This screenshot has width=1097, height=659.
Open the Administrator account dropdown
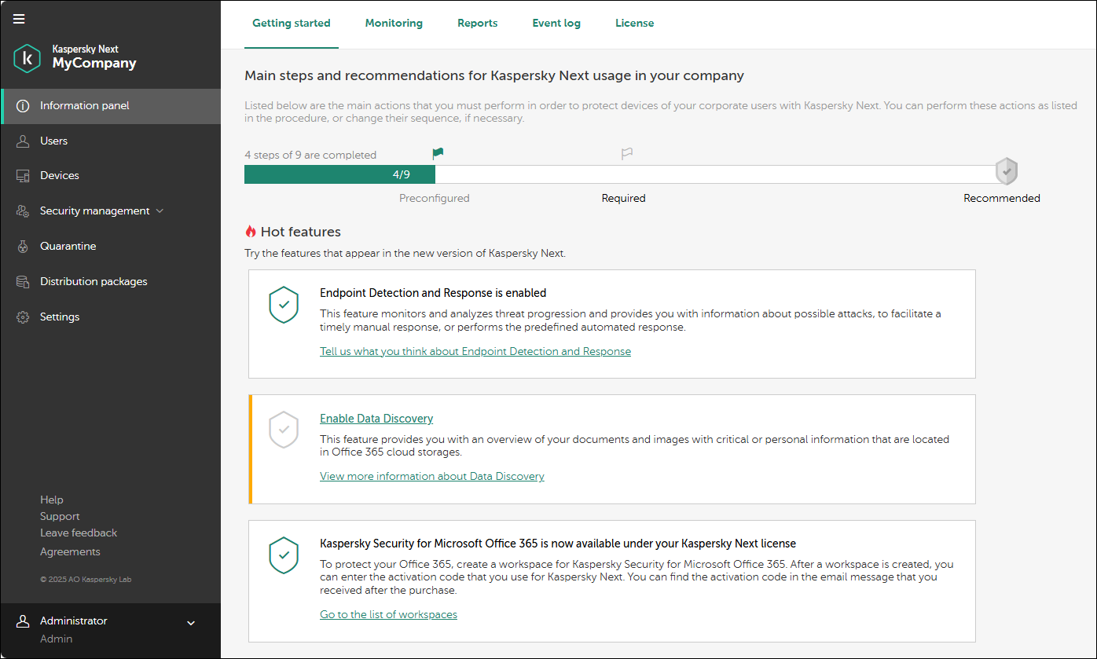[190, 623]
